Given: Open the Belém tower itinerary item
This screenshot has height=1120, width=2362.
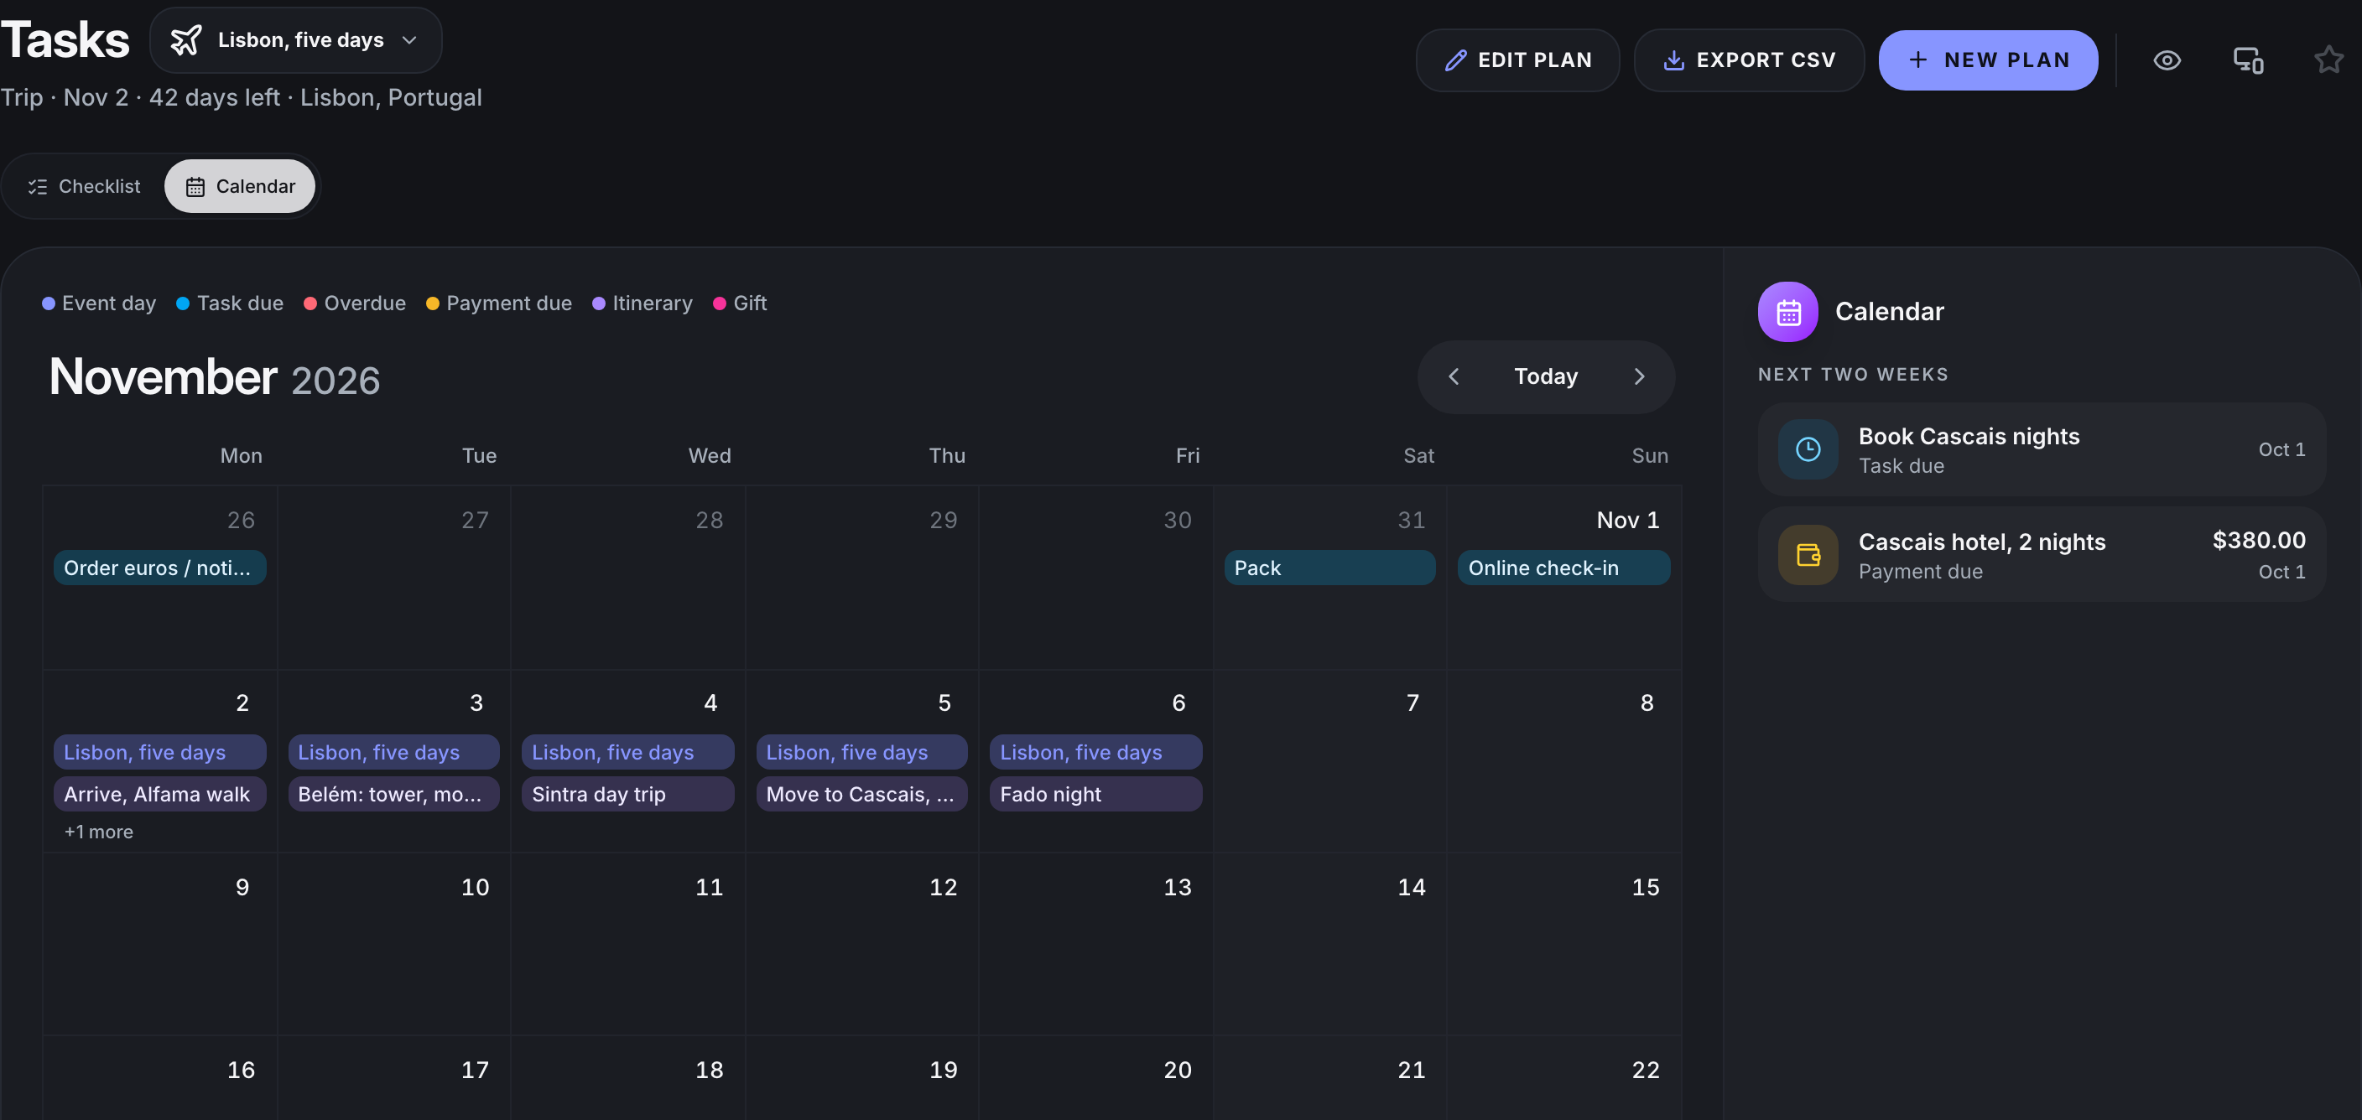Looking at the screenshot, I should tap(393, 794).
